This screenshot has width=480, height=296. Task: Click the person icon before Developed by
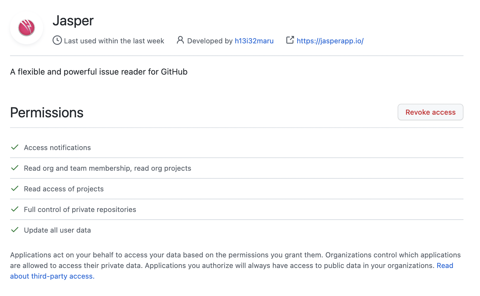(x=180, y=40)
